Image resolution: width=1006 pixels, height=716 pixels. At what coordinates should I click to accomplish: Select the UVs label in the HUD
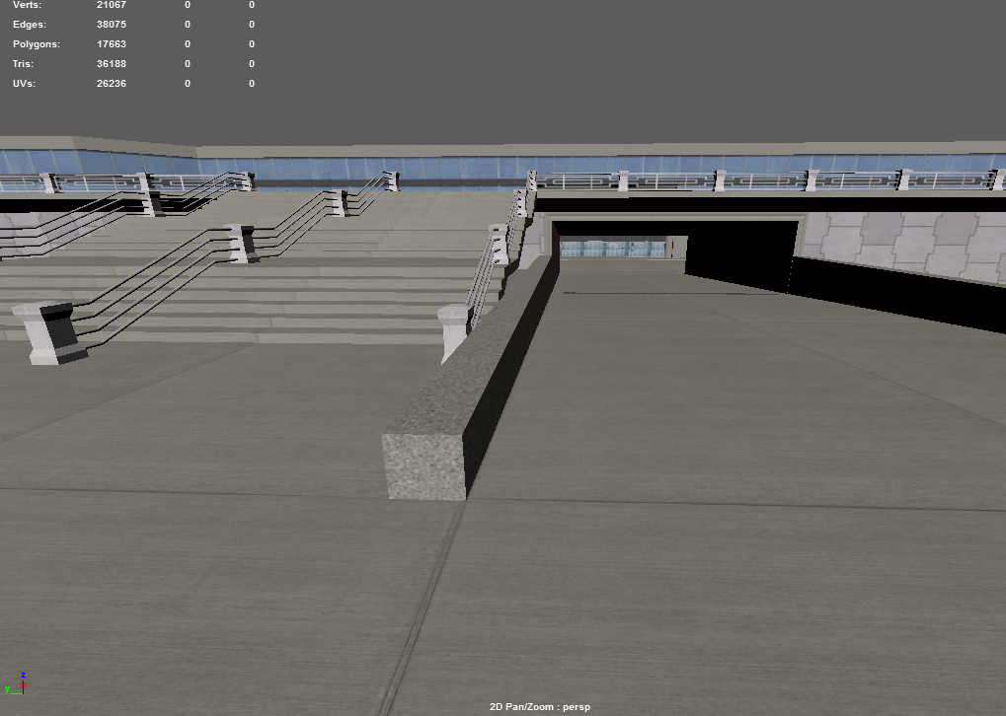click(24, 84)
